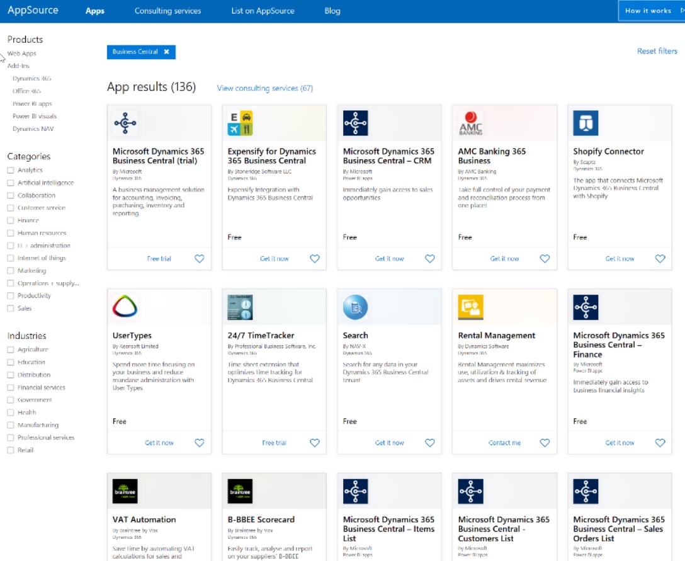Check the Finance category
Screen dimensions: 685x561
[x=11, y=220]
